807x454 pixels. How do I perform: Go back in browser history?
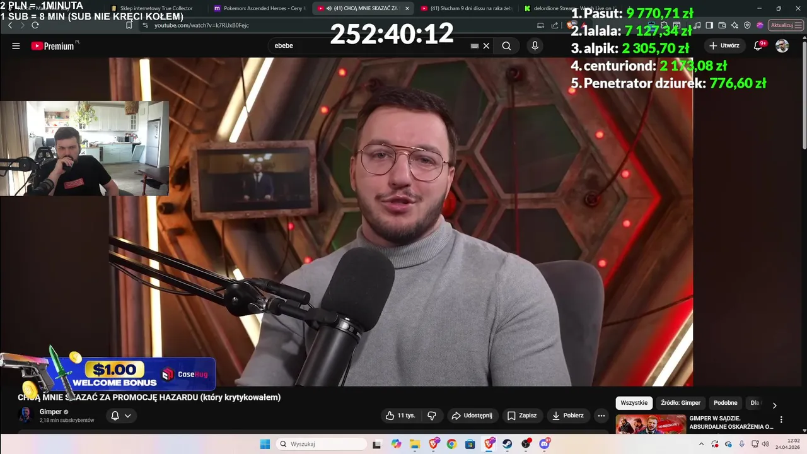[10, 25]
